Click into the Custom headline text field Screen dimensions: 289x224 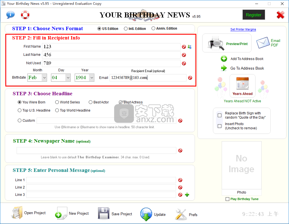coord(106,121)
